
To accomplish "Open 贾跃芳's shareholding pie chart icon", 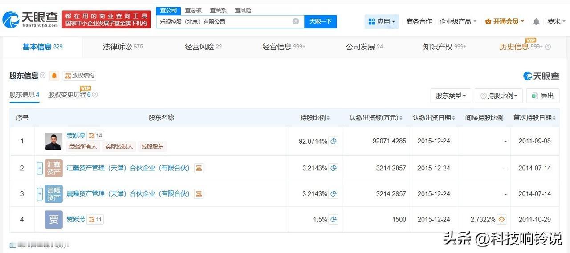I will point(334,219).
